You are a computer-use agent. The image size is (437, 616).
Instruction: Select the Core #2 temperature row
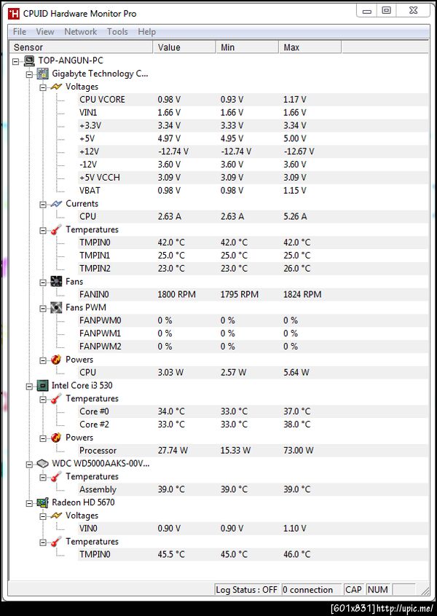tap(253, 425)
